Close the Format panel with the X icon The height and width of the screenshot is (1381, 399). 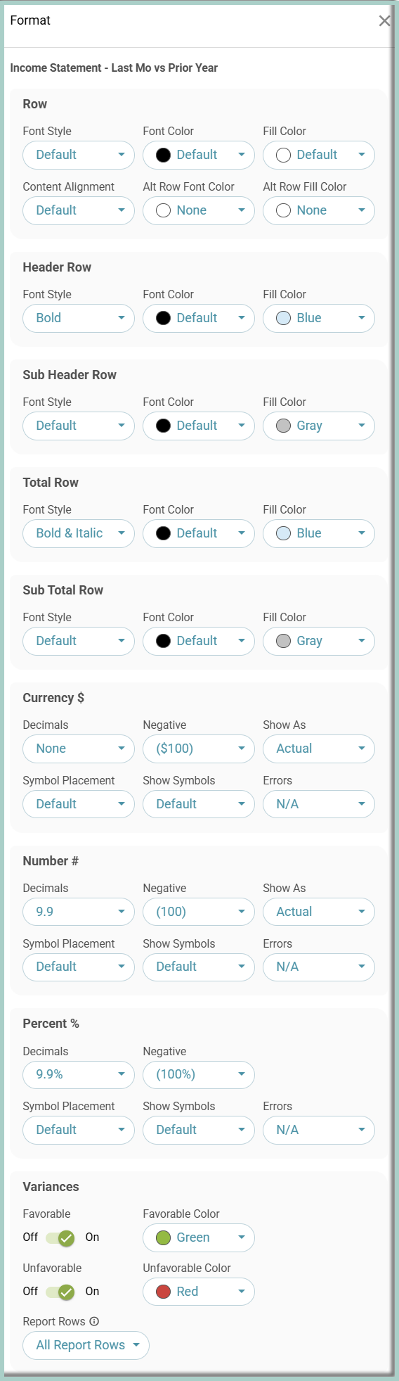(x=384, y=21)
